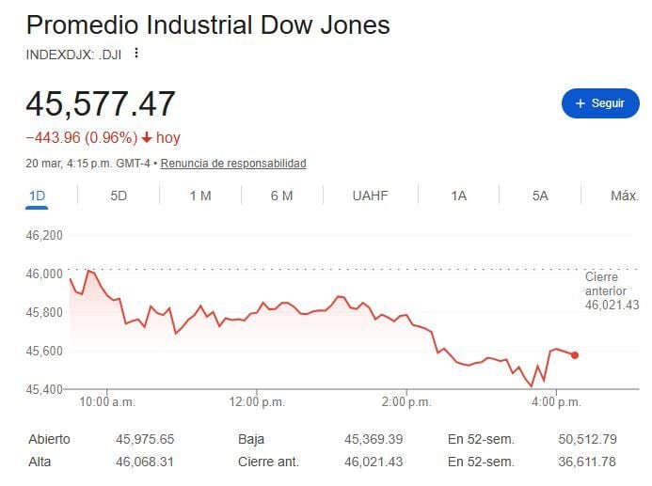Choose the UAHF year-to-date tab
Screen dimensions: 652x486
click(370, 196)
